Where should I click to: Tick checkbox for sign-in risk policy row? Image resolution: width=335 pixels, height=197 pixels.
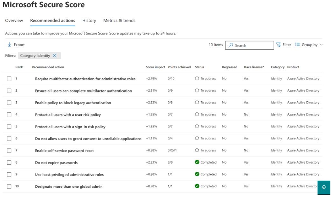[9, 127]
